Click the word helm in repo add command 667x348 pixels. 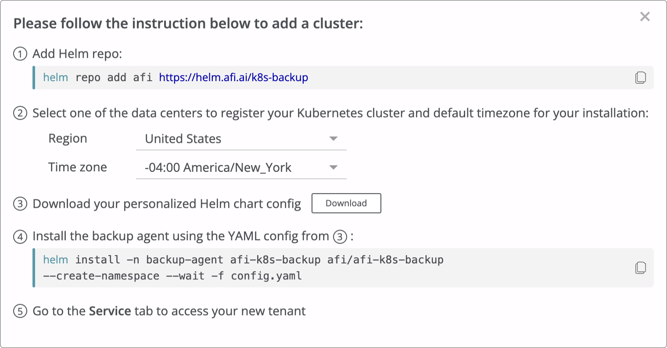(56, 78)
